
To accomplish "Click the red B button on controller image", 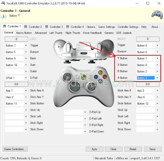I will coord(105,77).
